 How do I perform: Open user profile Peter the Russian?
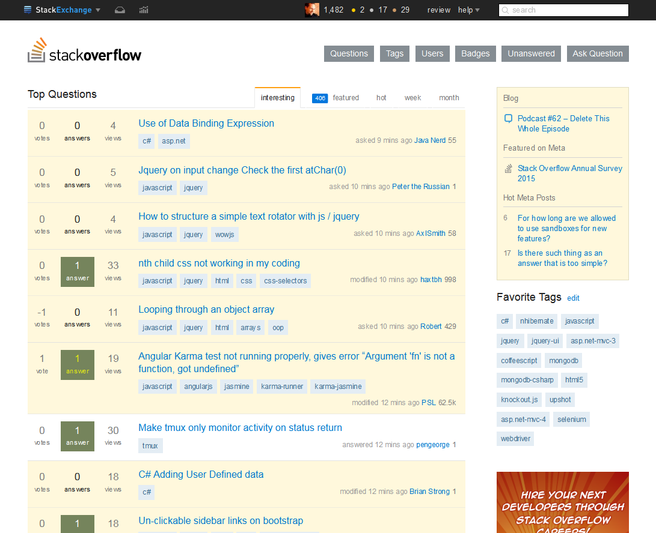tap(420, 187)
